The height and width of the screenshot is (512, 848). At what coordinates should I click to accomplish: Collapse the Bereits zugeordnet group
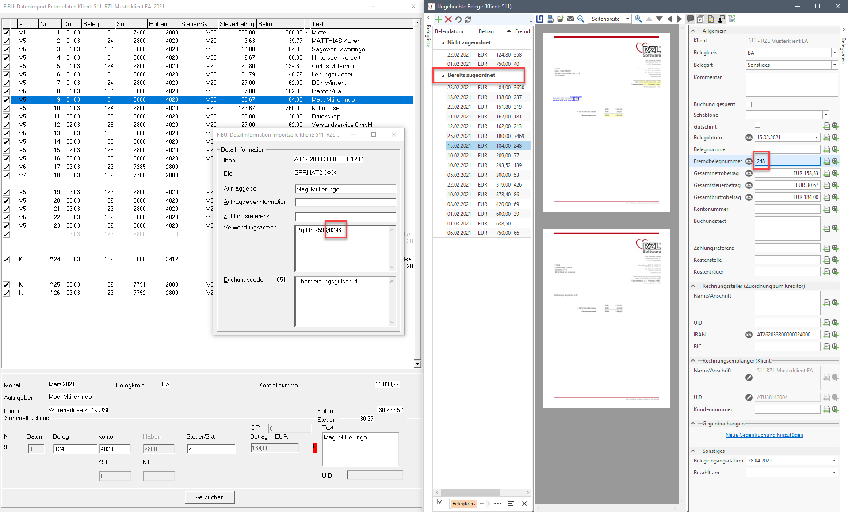(x=443, y=76)
